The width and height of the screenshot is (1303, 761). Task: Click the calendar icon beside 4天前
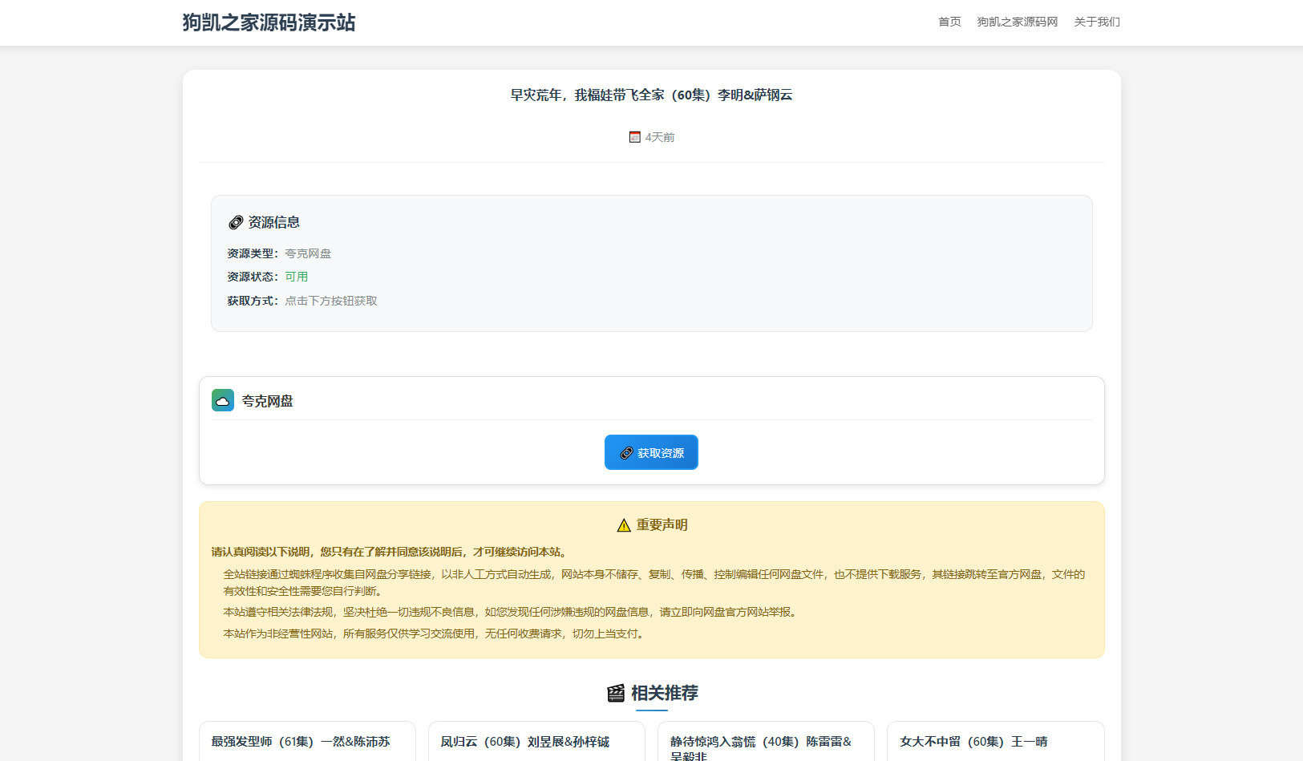635,137
